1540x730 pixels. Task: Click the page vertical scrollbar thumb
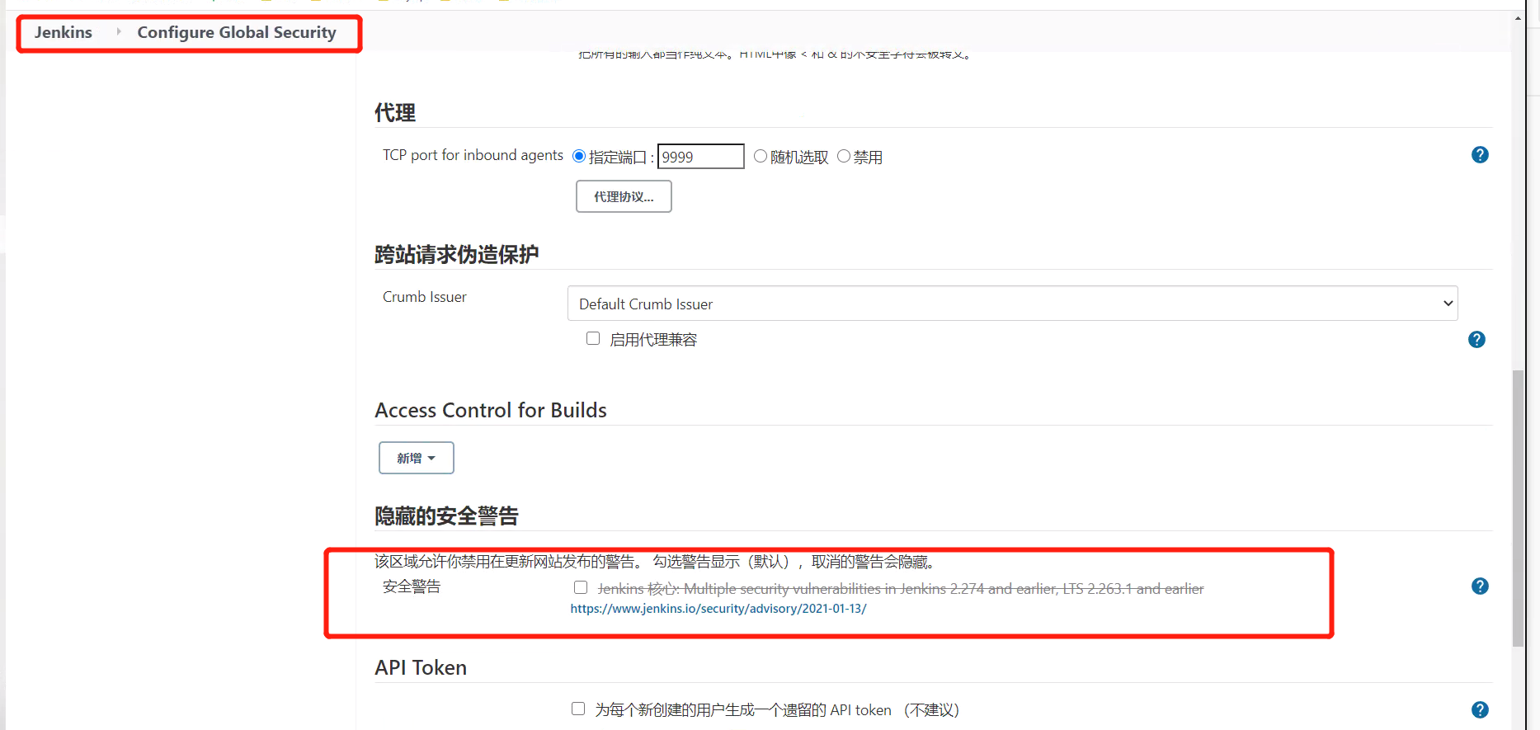coord(1518,508)
